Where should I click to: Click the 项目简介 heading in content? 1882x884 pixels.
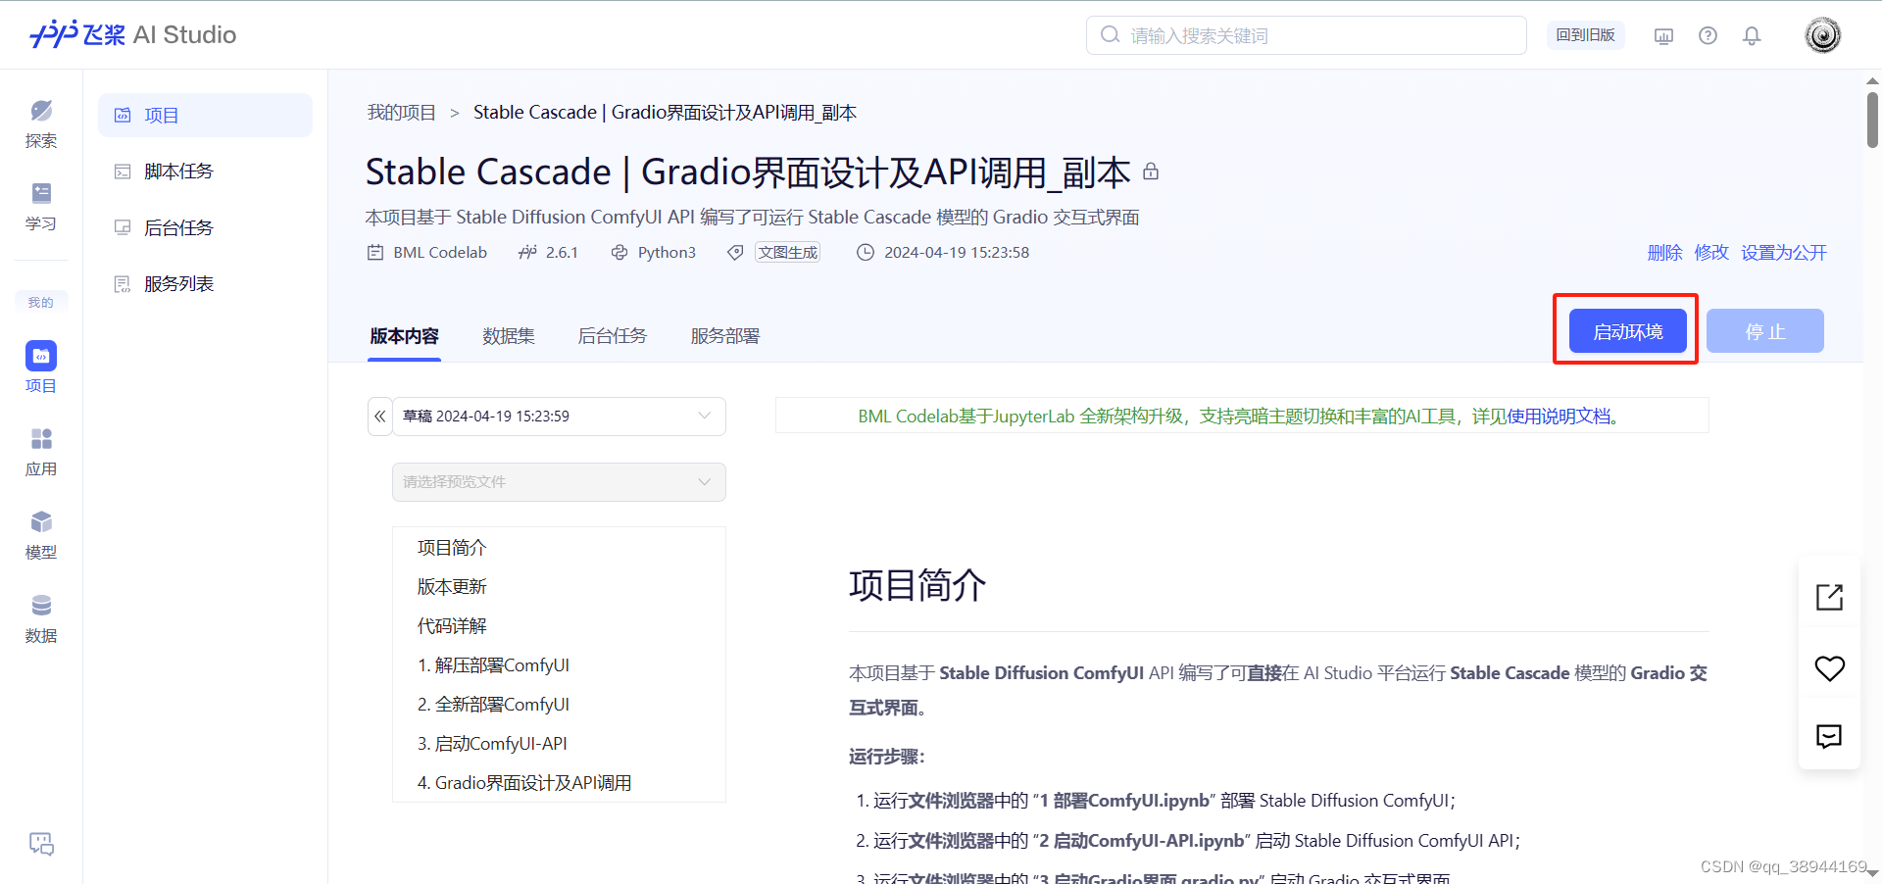click(917, 585)
